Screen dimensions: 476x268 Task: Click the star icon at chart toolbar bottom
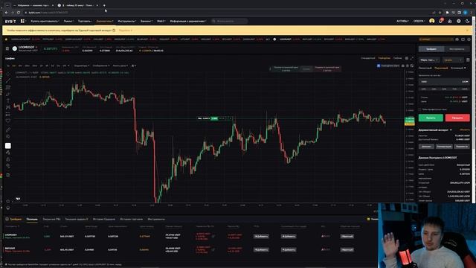click(x=8, y=201)
